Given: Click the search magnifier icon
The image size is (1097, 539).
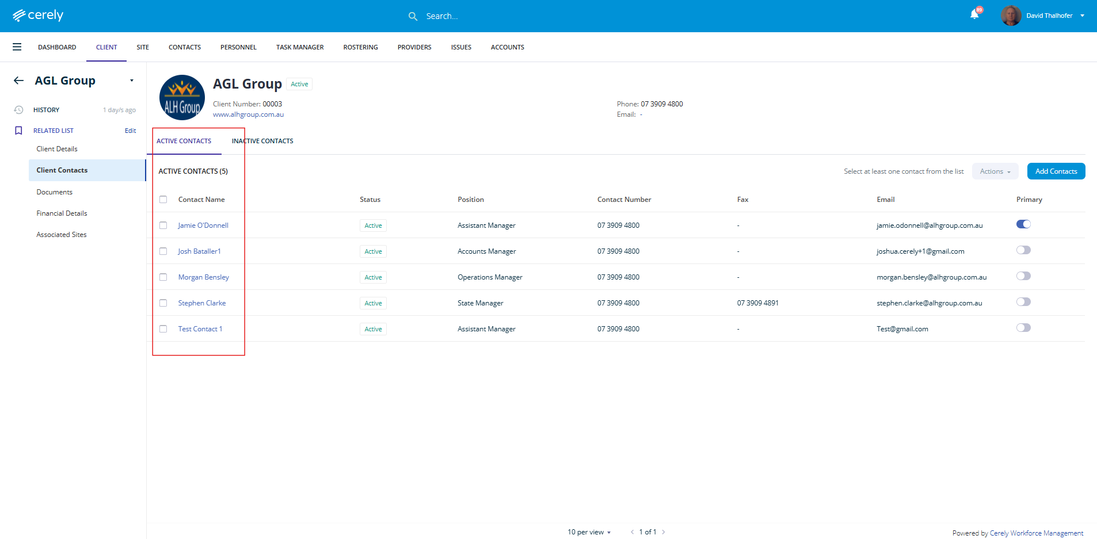Looking at the screenshot, I should click(x=413, y=16).
